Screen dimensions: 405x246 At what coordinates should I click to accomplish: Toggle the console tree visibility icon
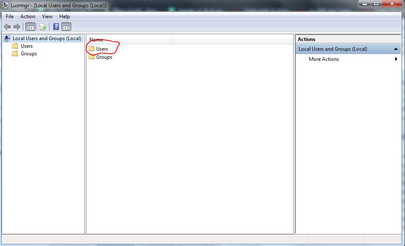click(x=30, y=26)
